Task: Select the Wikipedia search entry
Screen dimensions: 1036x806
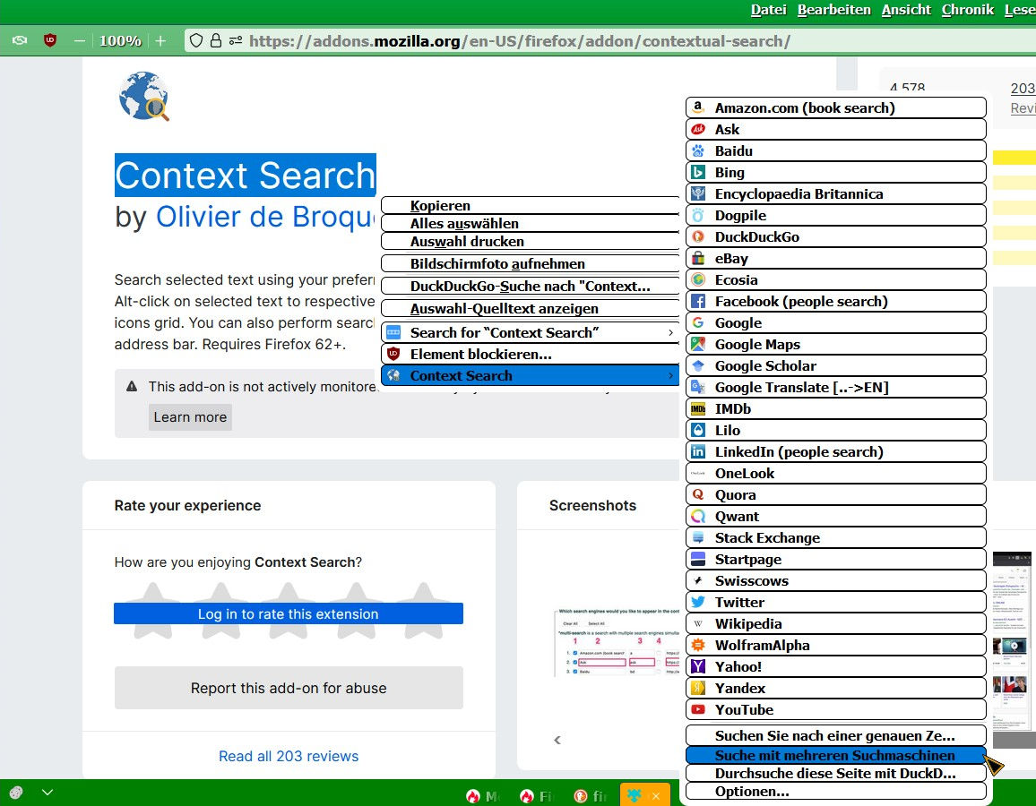Action: [836, 624]
